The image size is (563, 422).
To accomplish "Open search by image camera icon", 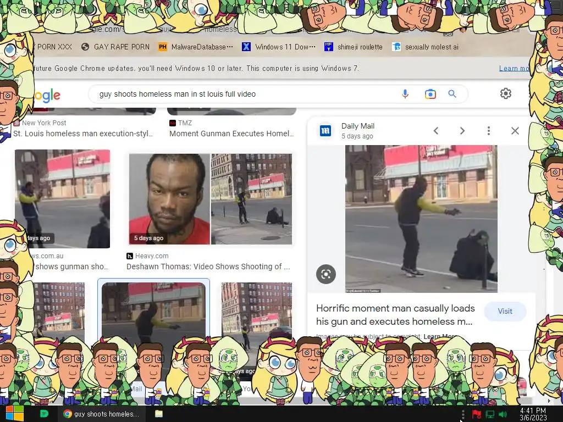I will 430,94.
